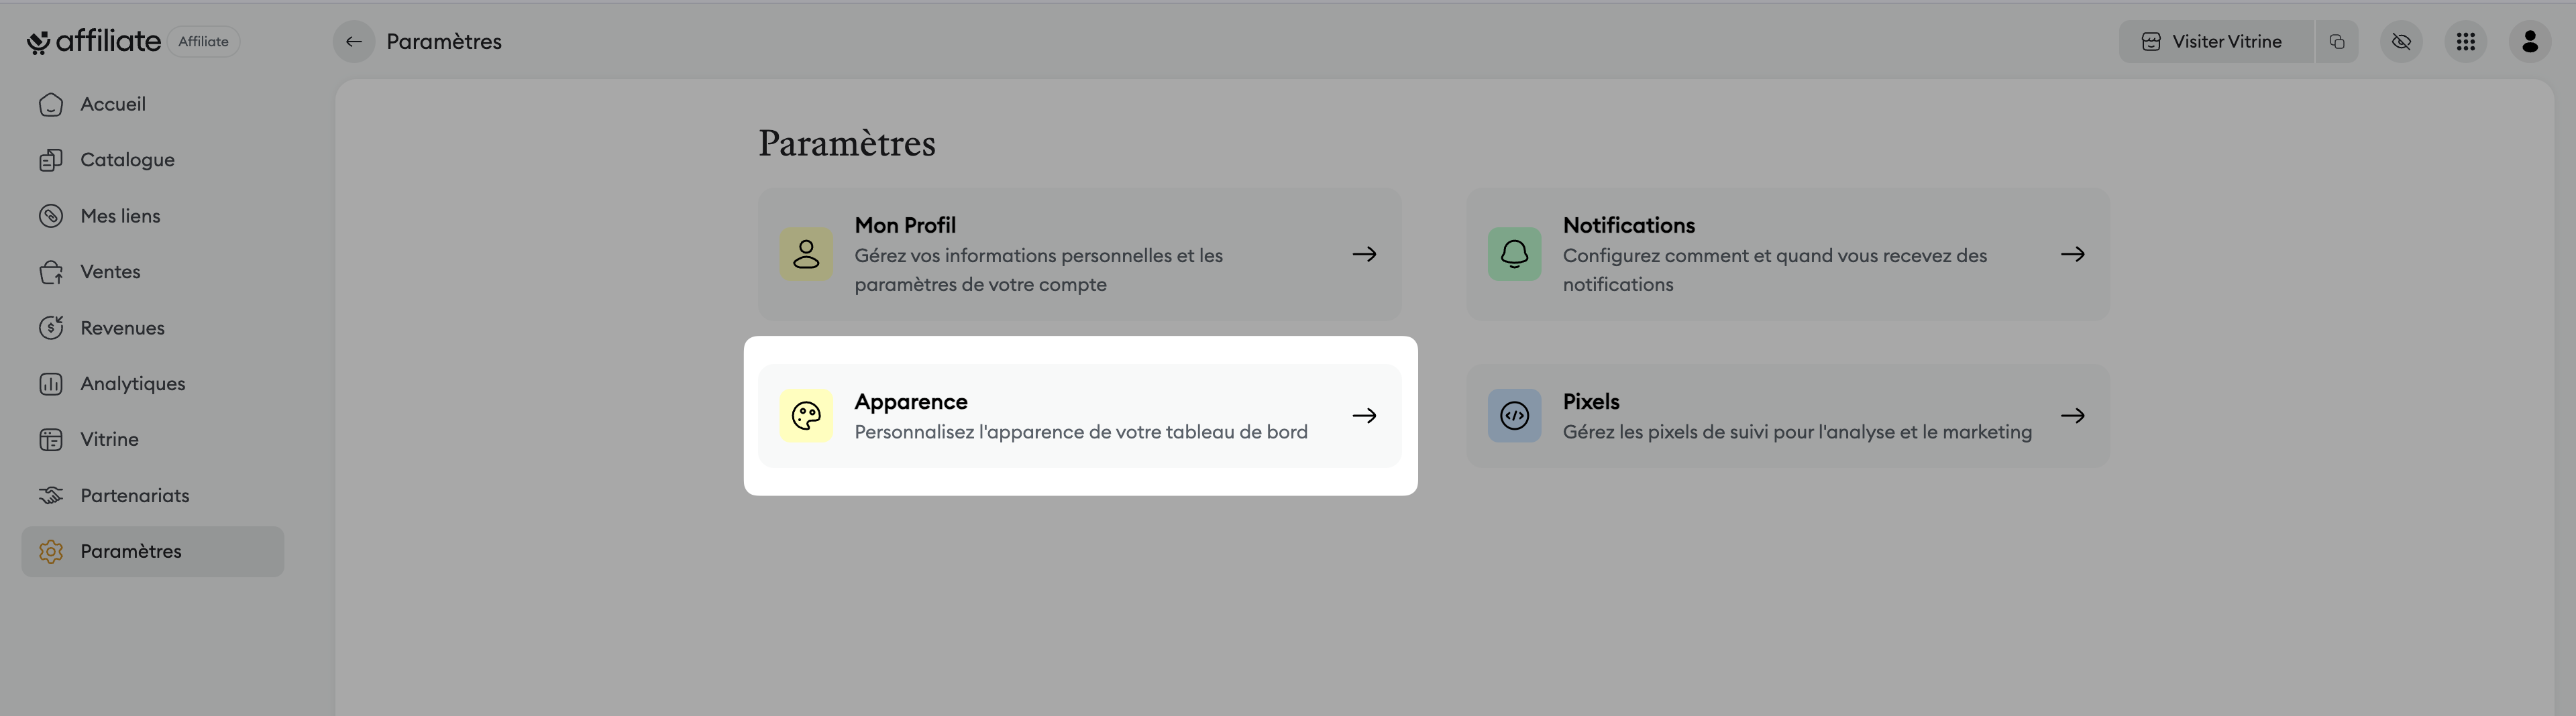Click the copy icon next to Visiter Vitrine
The height and width of the screenshot is (716, 2576).
tap(2337, 42)
